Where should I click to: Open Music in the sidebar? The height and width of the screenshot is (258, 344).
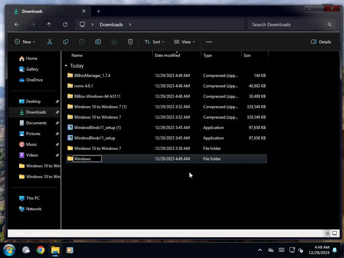coord(31,144)
